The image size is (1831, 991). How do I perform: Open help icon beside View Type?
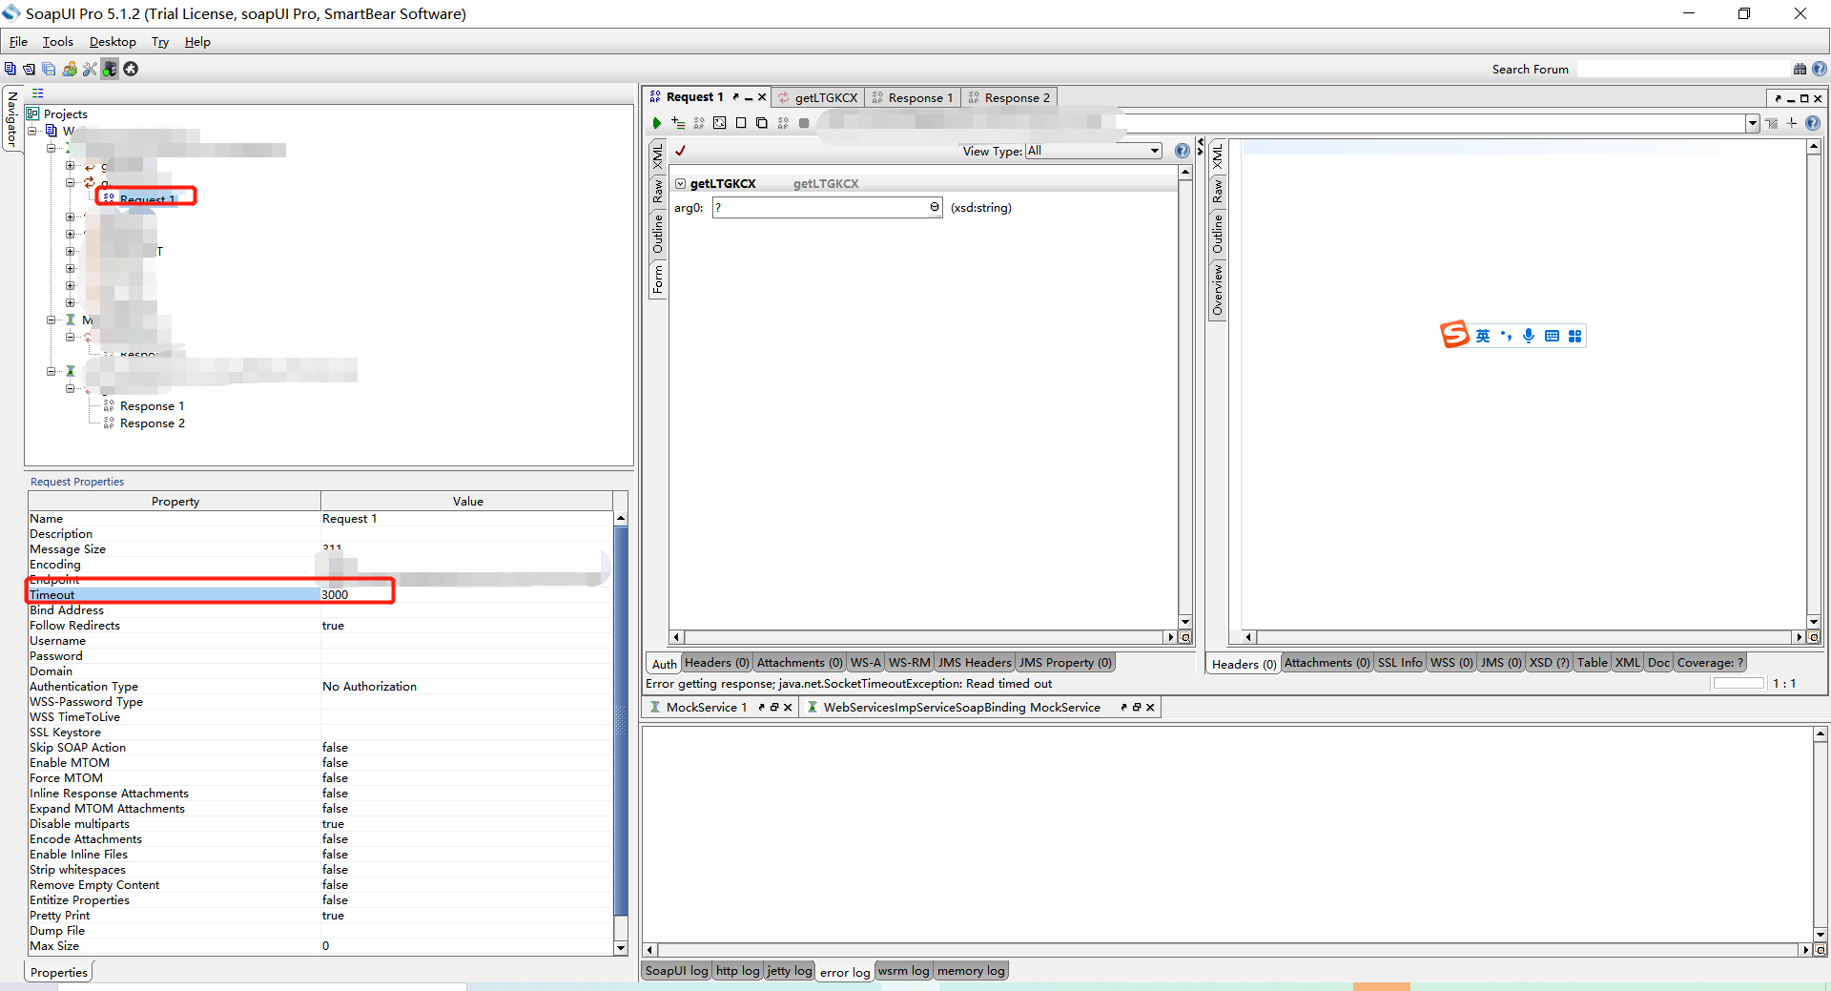point(1183,151)
